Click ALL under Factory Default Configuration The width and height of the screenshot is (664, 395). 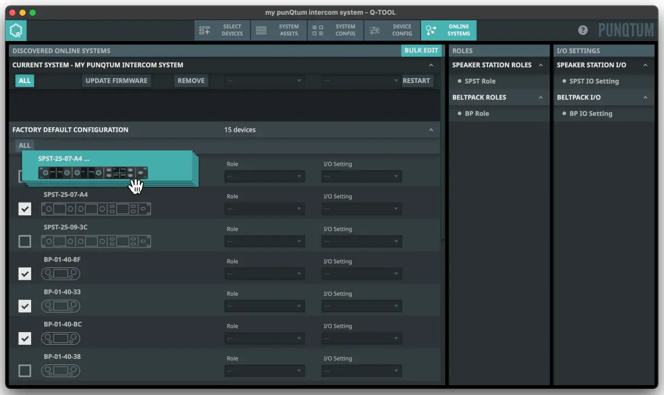(x=25, y=145)
